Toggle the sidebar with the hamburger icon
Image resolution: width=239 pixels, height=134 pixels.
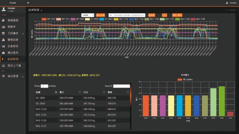28,3
